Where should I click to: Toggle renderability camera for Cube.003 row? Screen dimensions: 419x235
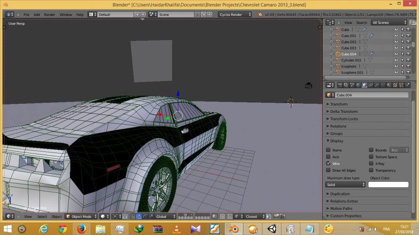coord(409,48)
